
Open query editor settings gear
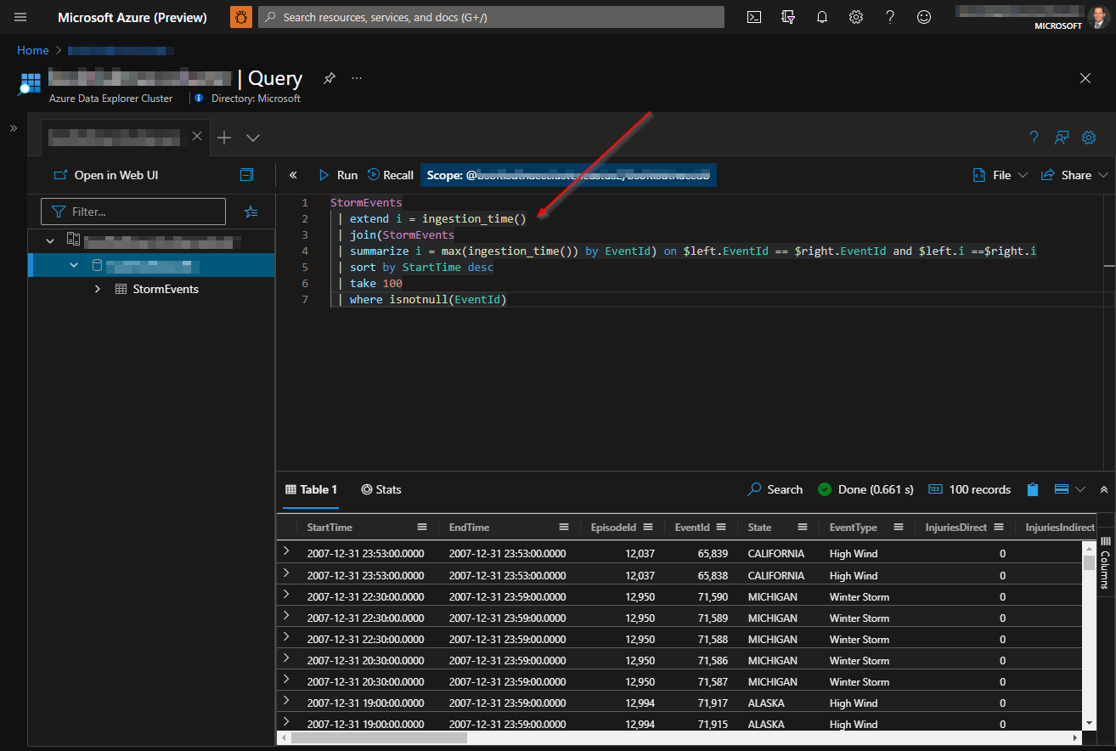tap(1089, 138)
